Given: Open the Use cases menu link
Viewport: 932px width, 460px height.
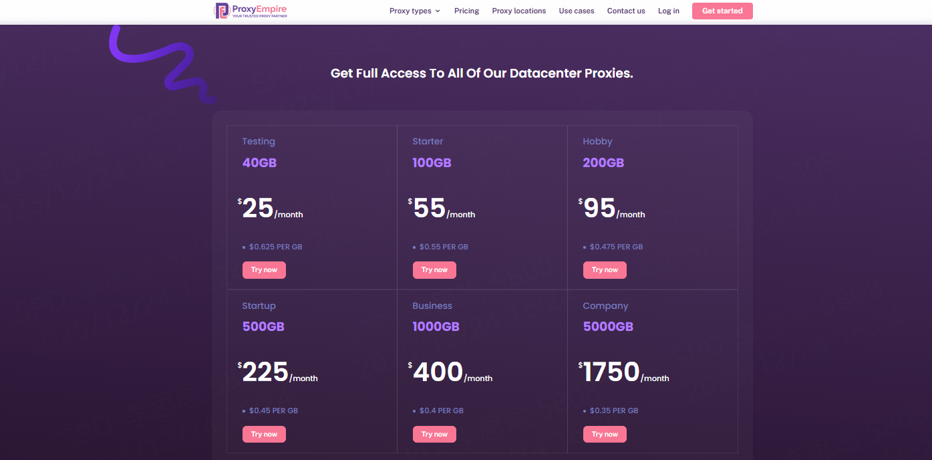Looking at the screenshot, I should 576,11.
